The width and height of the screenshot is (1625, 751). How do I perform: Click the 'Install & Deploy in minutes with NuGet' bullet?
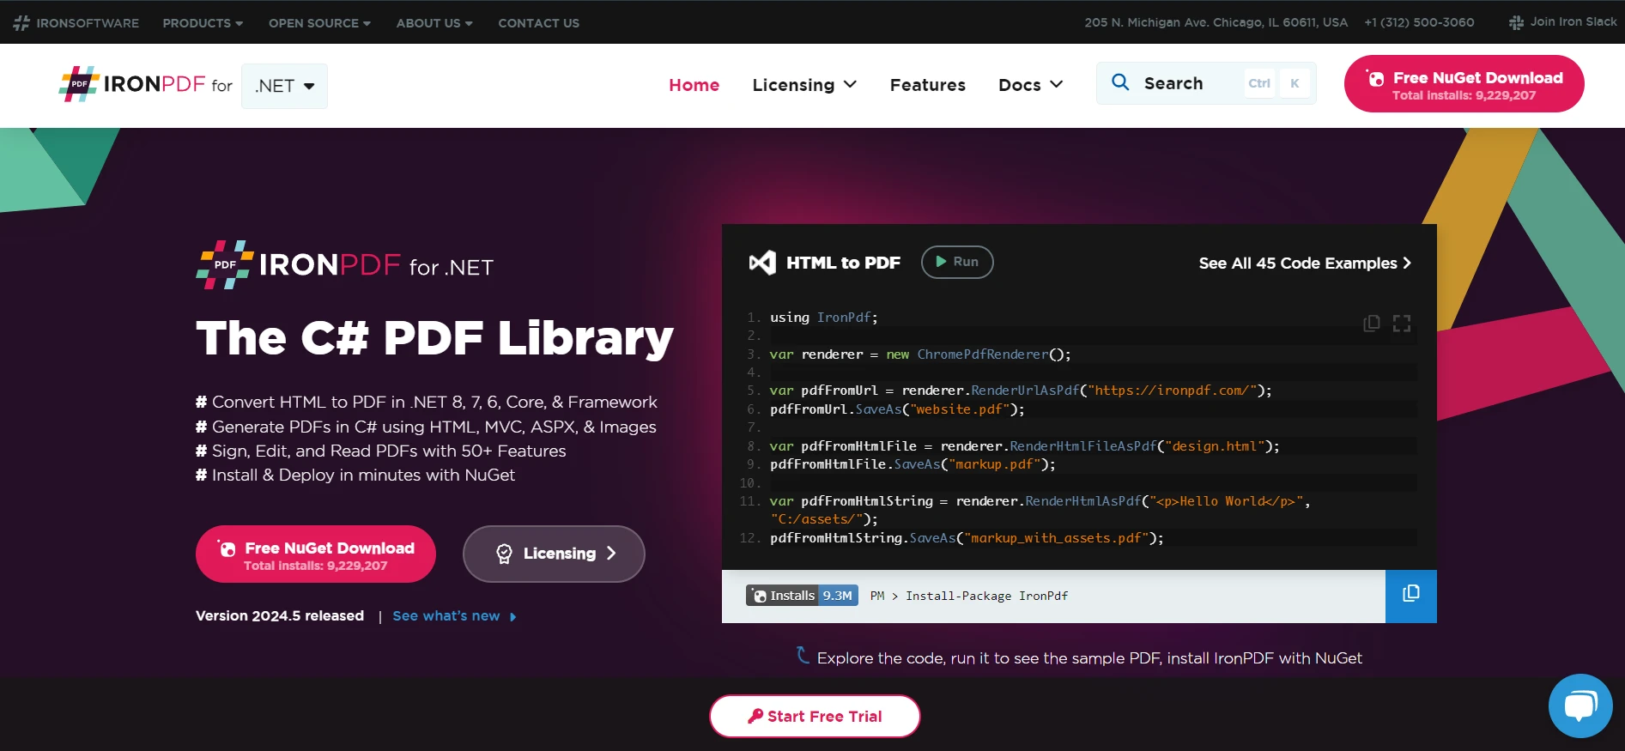click(x=355, y=475)
